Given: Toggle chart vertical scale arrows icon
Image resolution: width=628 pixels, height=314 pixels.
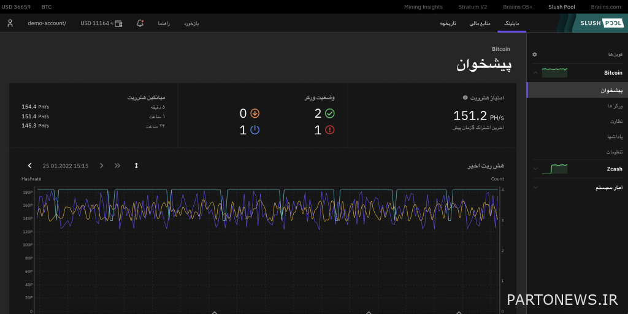Looking at the screenshot, I should point(136,166).
